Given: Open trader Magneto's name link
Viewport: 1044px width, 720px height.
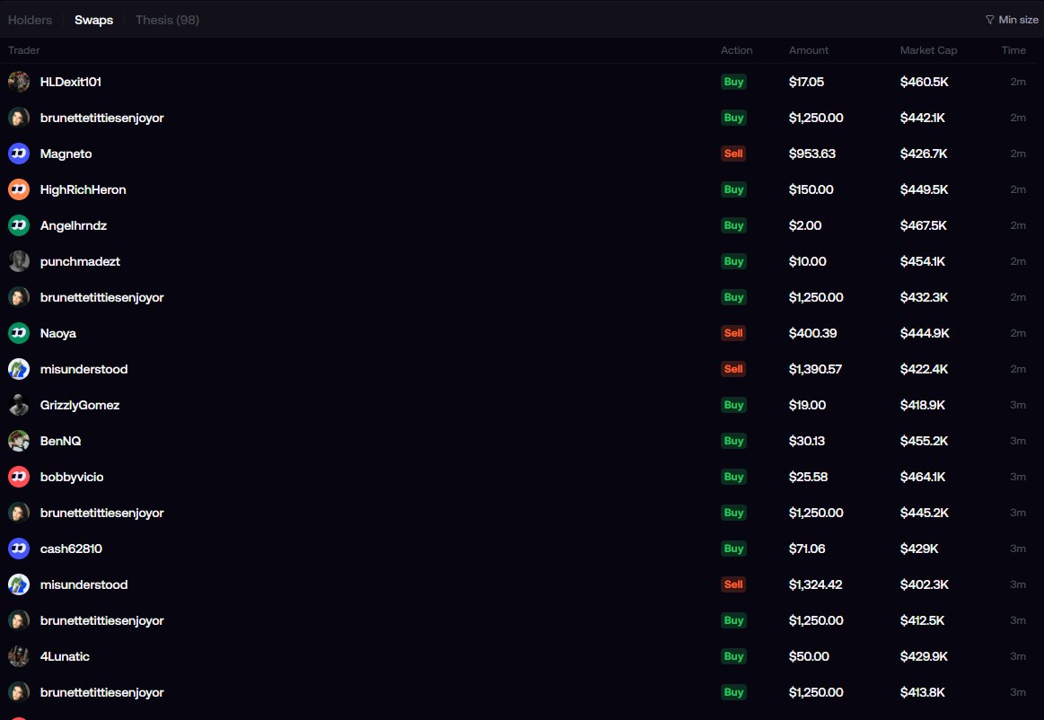Looking at the screenshot, I should (x=66, y=154).
